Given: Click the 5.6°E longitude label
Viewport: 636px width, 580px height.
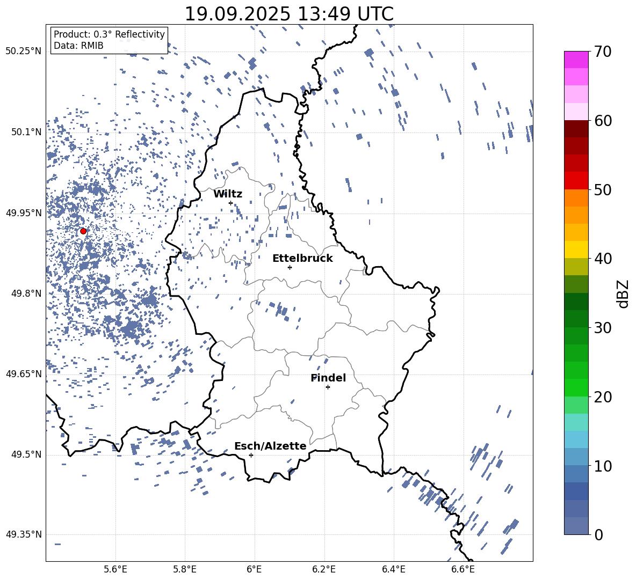Looking at the screenshot, I should tap(115, 569).
